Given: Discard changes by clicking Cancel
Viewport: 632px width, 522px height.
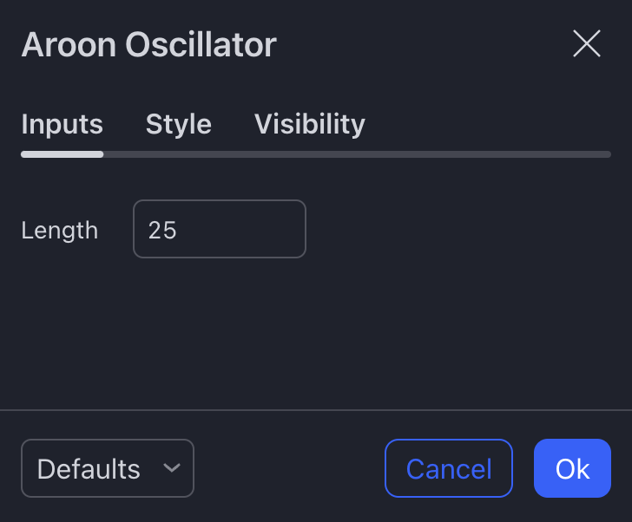Looking at the screenshot, I should pos(448,468).
